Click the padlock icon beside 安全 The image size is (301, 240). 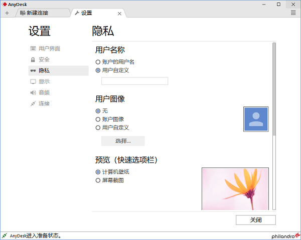tap(33, 59)
